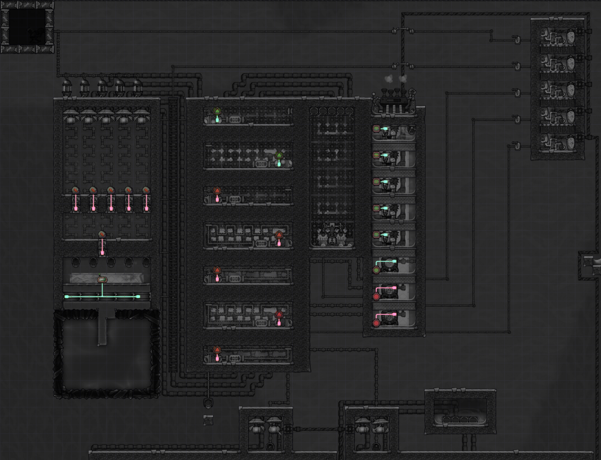This screenshot has height=460, width=601.
Task: Select the third green square sensor in right column
Action: 376,182
